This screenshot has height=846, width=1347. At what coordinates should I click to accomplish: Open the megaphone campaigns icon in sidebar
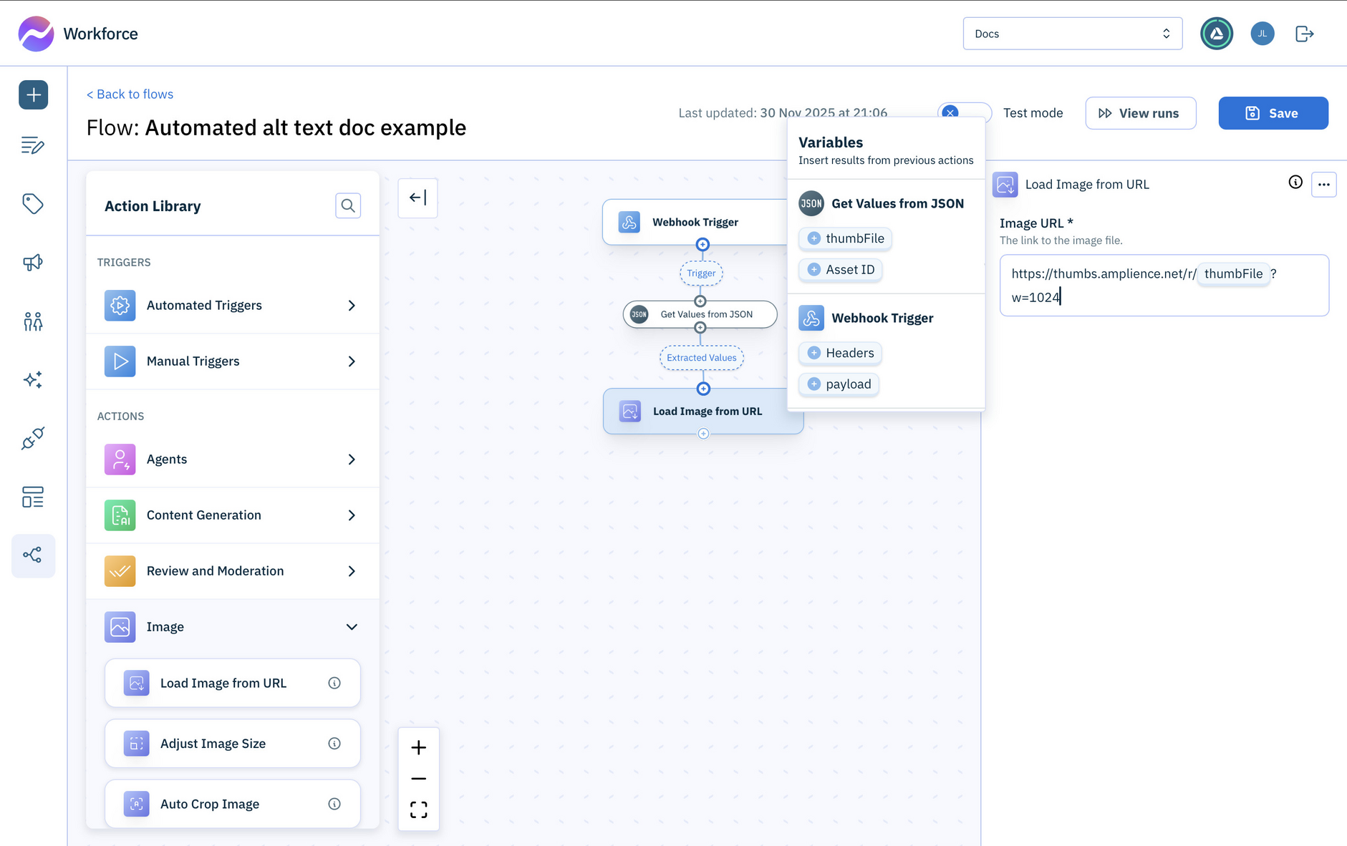point(33,263)
